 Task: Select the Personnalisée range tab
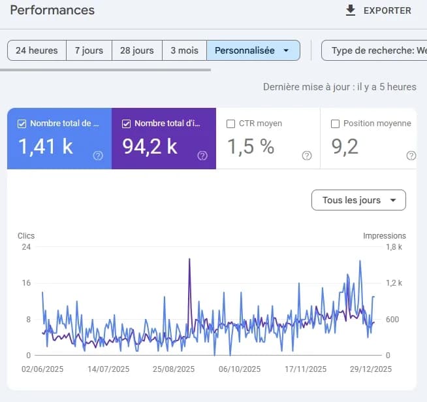click(253, 50)
